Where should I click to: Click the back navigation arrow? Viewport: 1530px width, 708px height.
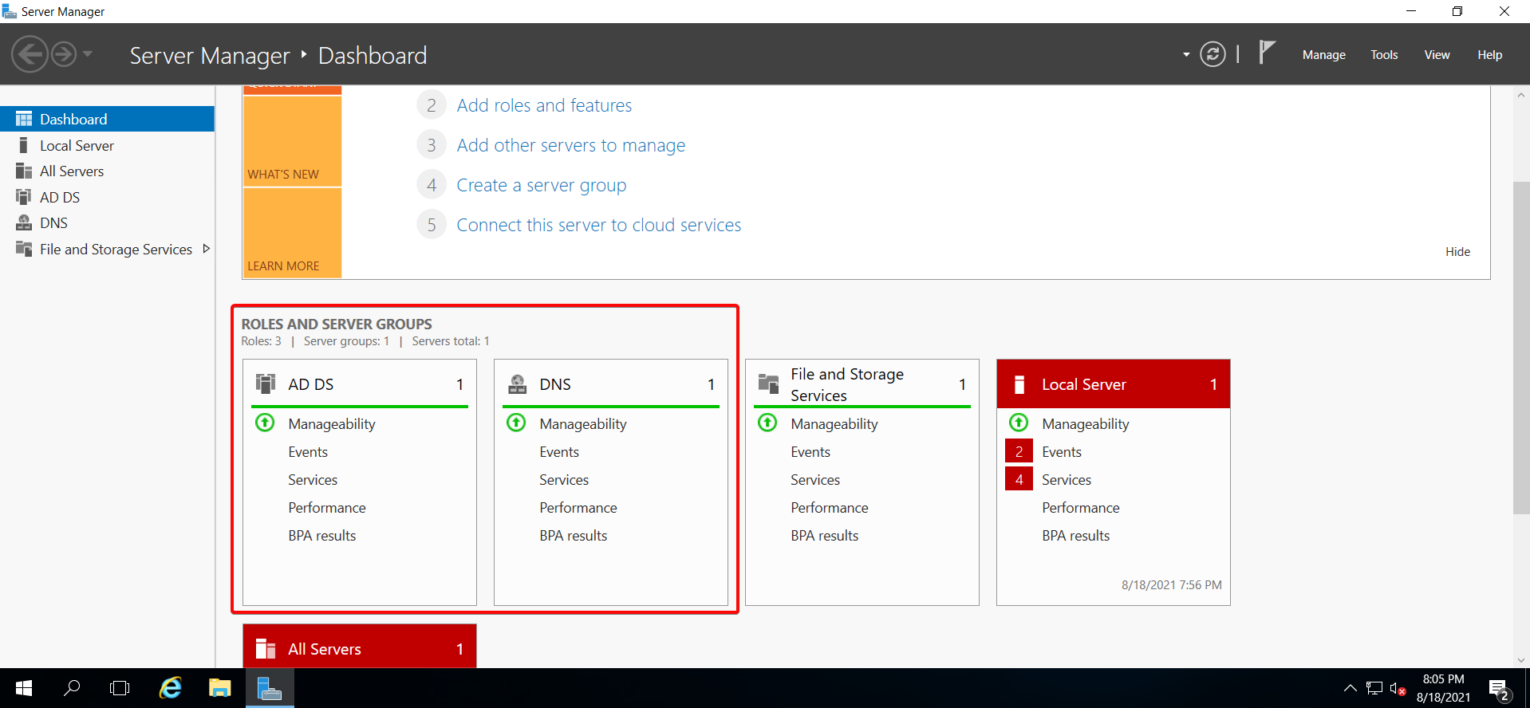pyautogui.click(x=30, y=55)
